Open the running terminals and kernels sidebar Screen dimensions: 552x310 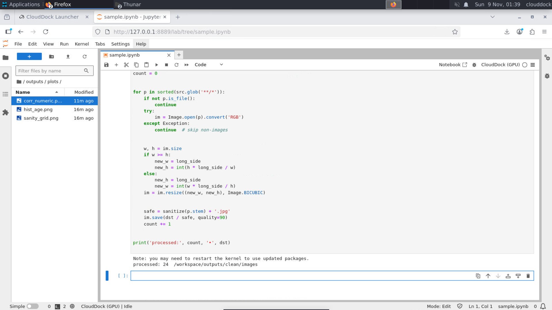[5, 76]
